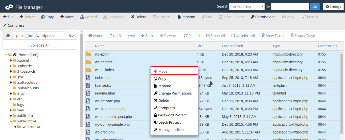
Task: Open the All Your Files search dropdown
Action: pos(247,7)
